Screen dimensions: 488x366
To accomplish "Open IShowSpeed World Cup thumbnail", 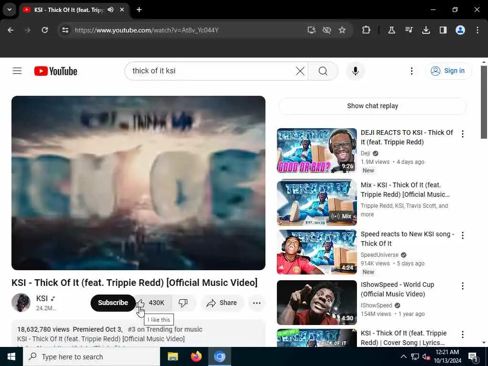I will 317,303.
